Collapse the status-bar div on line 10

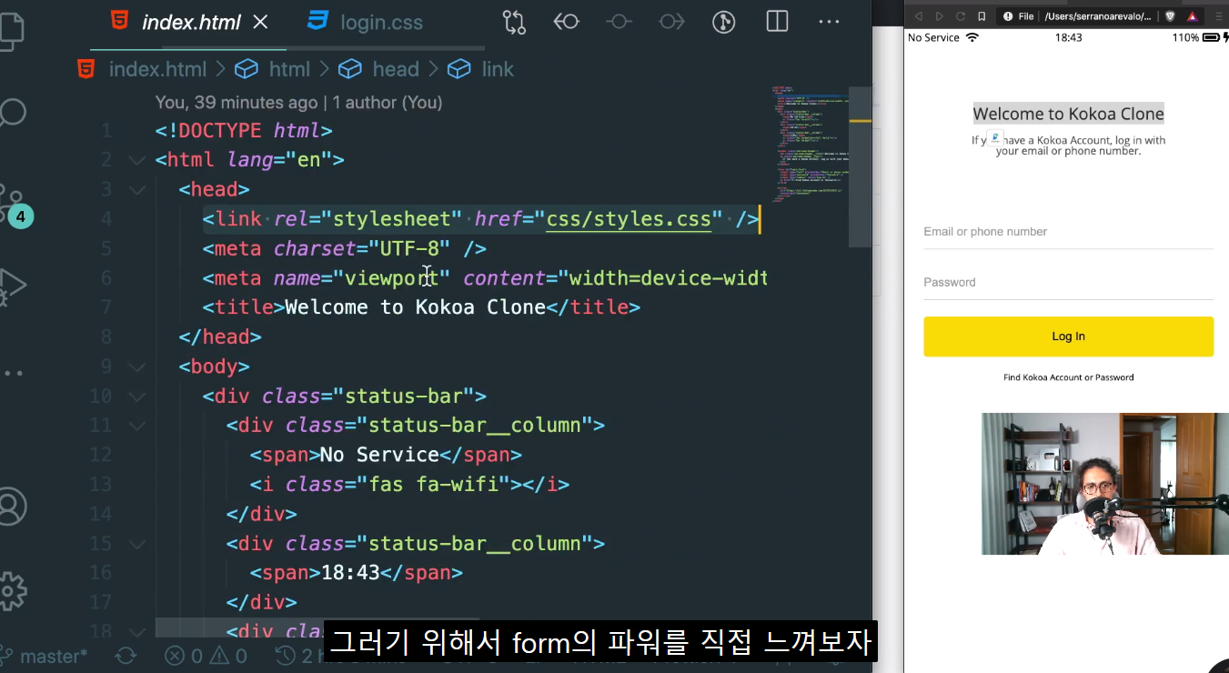click(x=136, y=397)
